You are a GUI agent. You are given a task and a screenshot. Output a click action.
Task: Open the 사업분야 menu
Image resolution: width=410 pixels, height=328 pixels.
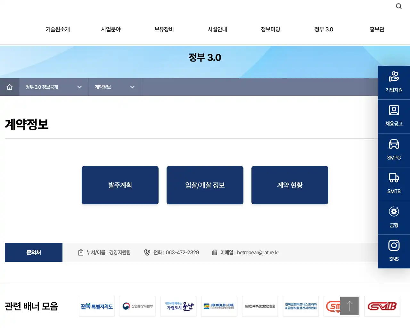click(x=111, y=29)
